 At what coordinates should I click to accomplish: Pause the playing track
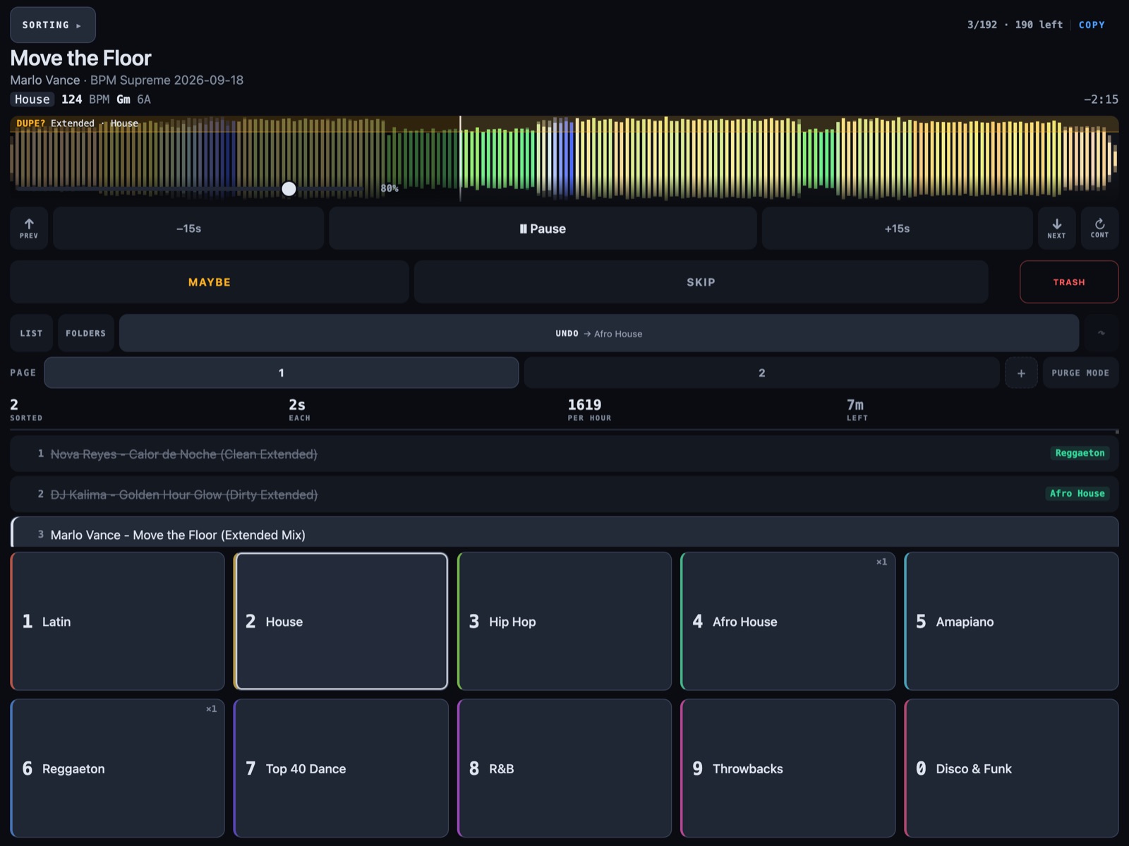pos(543,228)
